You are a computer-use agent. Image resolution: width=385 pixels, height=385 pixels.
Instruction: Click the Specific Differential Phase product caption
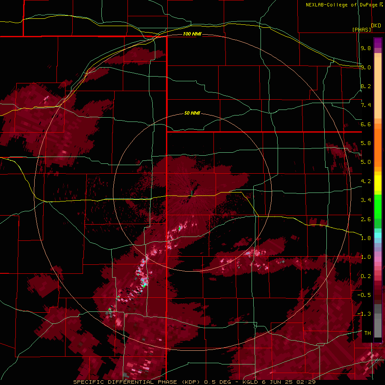tap(194, 382)
